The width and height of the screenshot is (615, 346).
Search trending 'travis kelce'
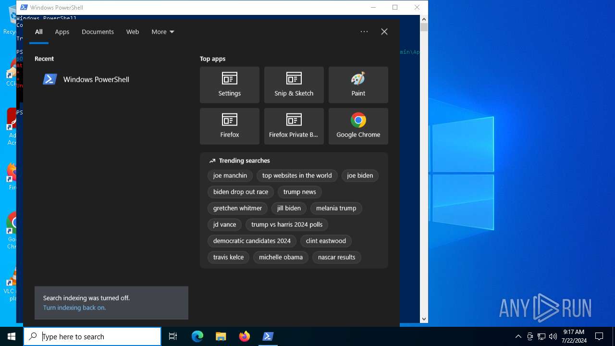pyautogui.click(x=228, y=257)
